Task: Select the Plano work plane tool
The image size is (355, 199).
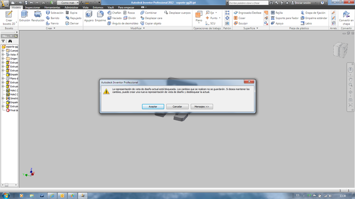Action: click(199, 17)
